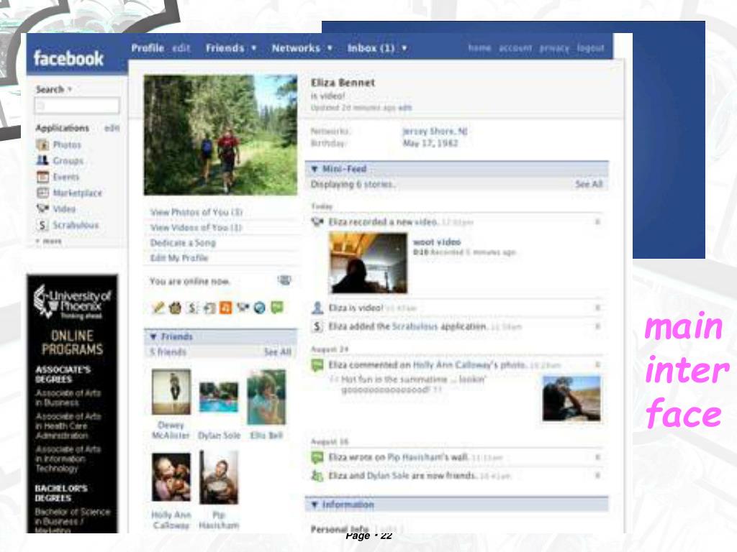Open Holly Ann Calloway's photo thumbnail in feed

point(571,398)
